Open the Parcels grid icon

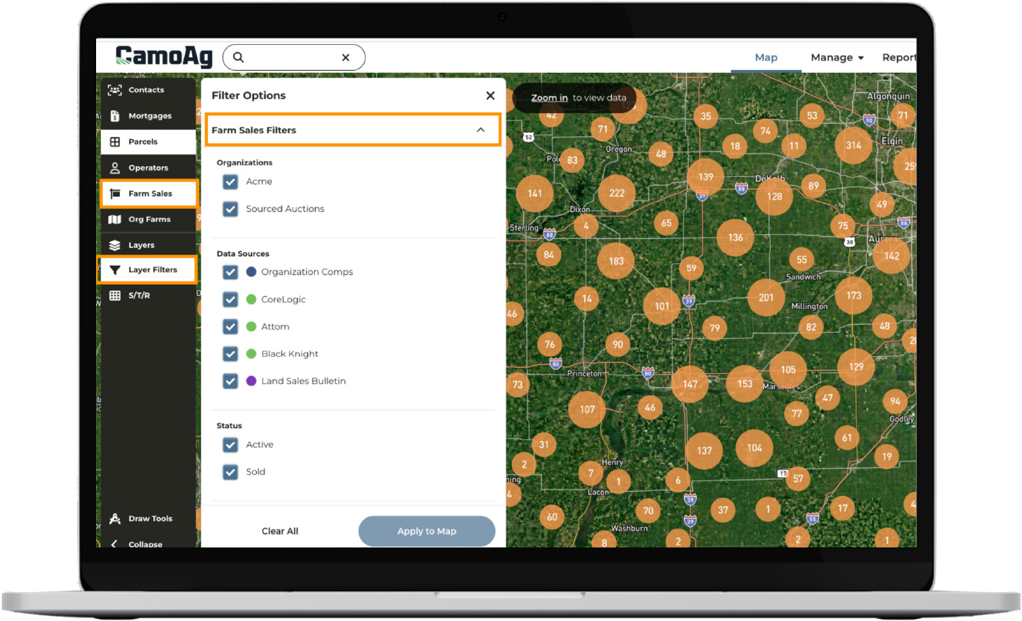[114, 142]
